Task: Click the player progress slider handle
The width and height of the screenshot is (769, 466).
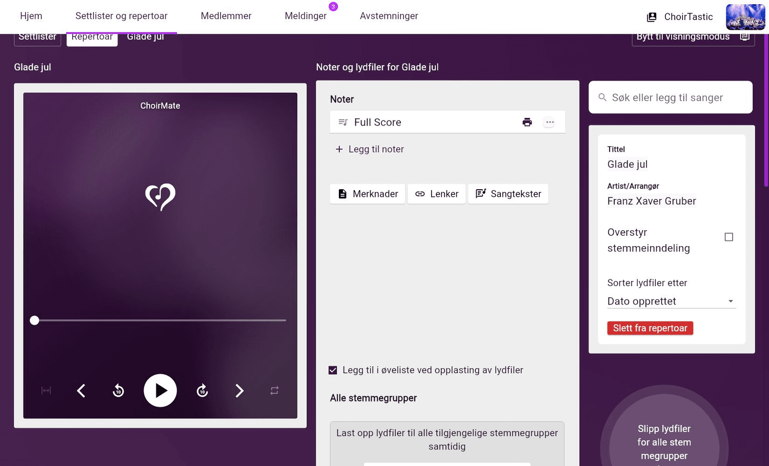Action: (34, 320)
